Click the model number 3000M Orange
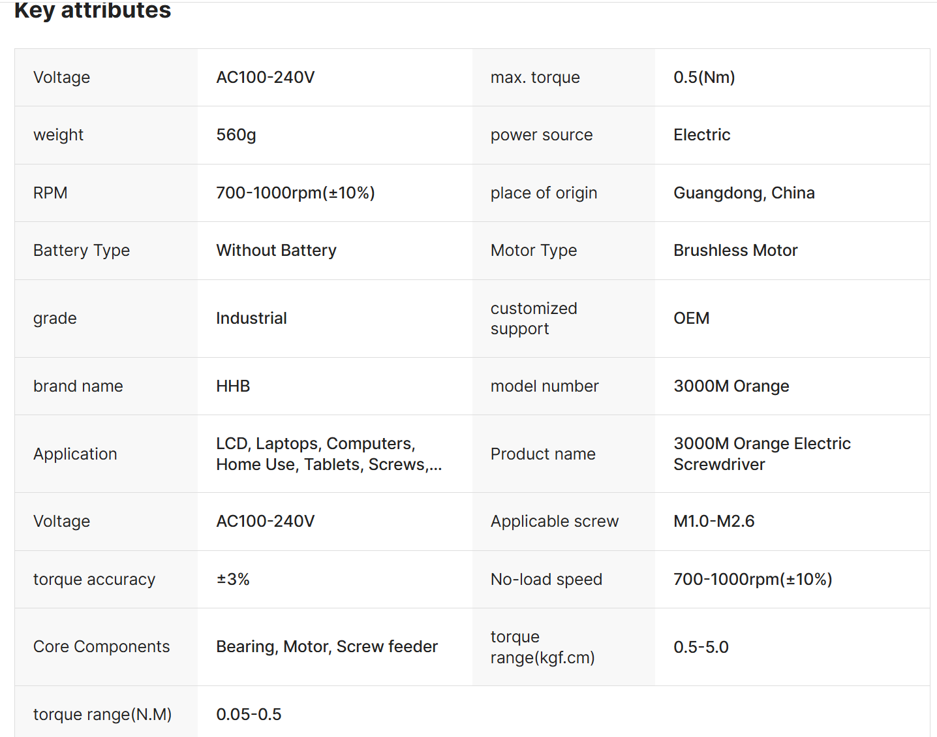The image size is (937, 737). (x=731, y=386)
